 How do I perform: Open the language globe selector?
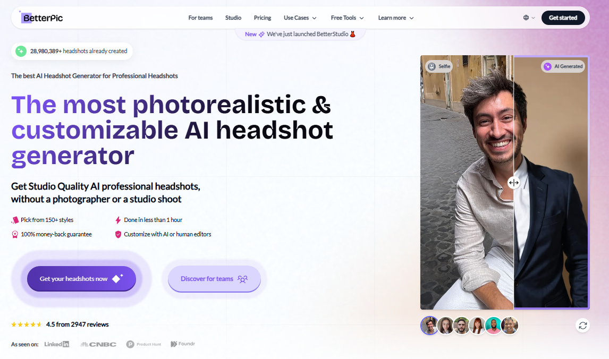[x=529, y=18]
